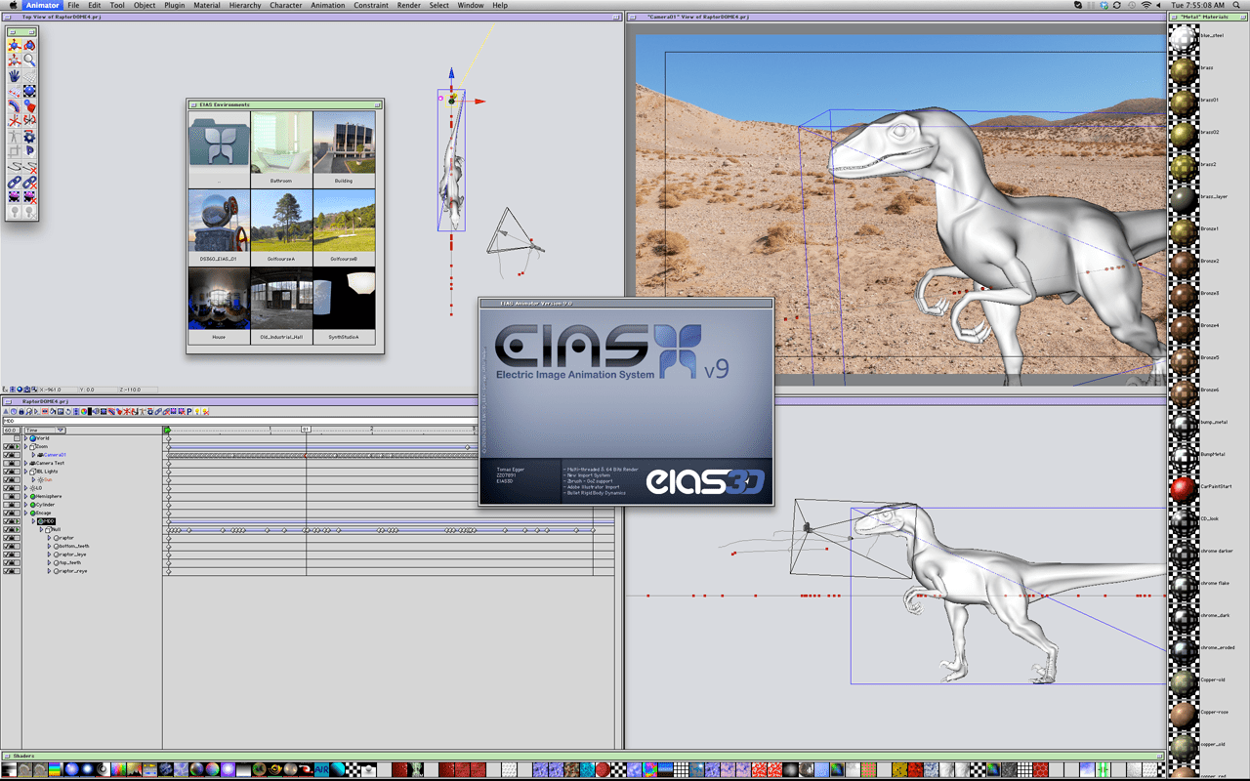Toggle the status flags for Camera Test row
The image size is (1250, 781).
click(12, 463)
